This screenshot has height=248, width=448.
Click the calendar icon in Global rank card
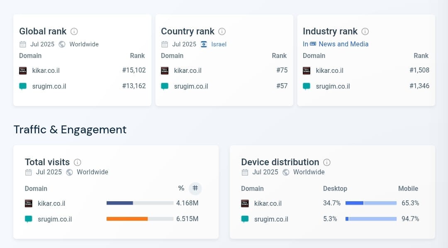[x=23, y=44]
